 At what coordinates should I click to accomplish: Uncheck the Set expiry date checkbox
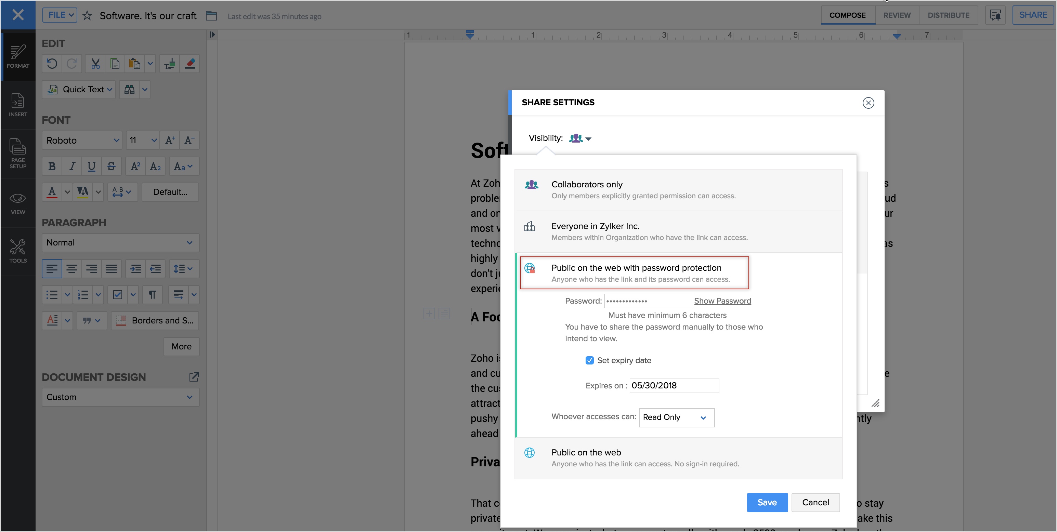pos(589,361)
